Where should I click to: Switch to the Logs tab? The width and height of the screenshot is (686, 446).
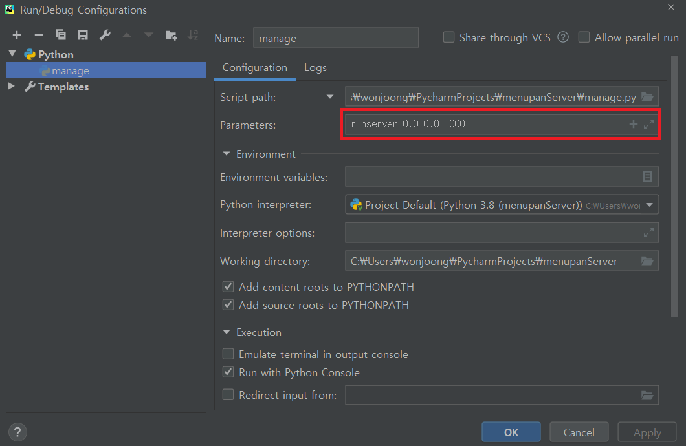pos(315,68)
